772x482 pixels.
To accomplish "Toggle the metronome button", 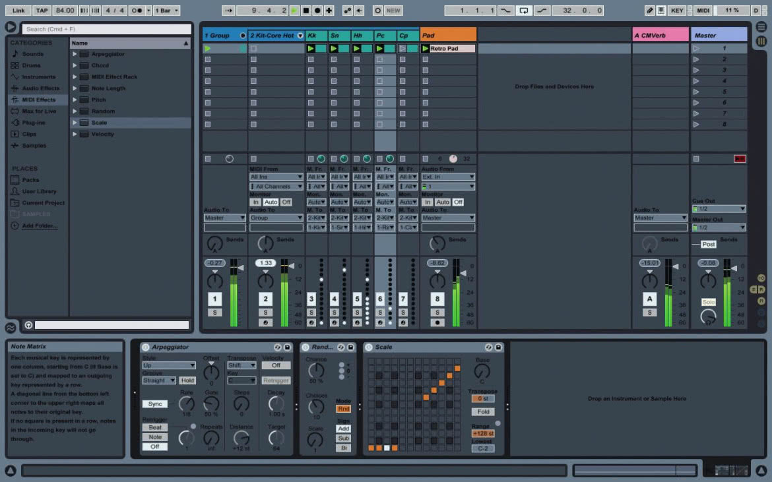I will point(137,11).
